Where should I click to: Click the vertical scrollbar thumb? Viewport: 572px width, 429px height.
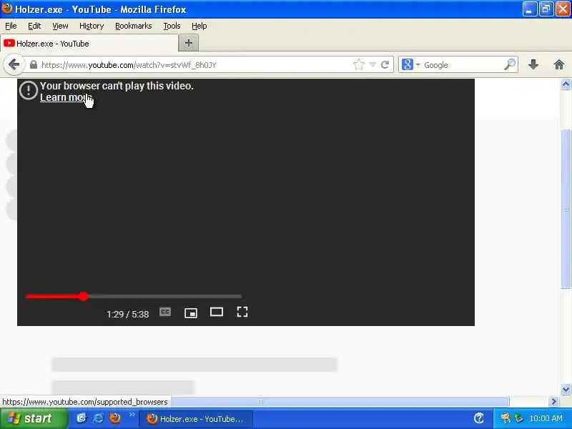point(566,209)
